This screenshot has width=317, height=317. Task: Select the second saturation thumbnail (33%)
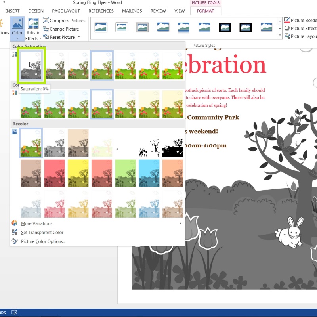pos(55,65)
